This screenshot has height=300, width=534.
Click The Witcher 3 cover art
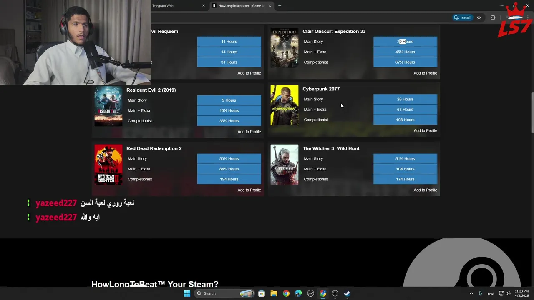tap(284, 165)
